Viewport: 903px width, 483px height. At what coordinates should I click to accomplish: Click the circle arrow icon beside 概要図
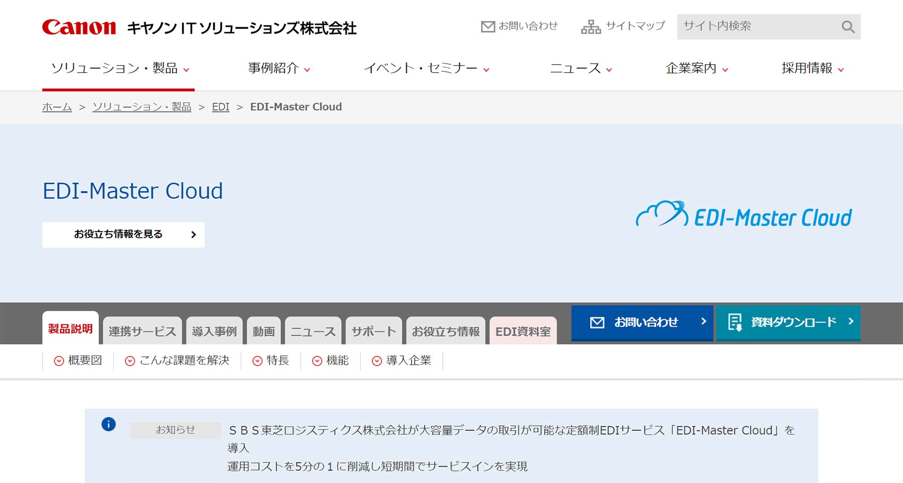click(x=59, y=361)
